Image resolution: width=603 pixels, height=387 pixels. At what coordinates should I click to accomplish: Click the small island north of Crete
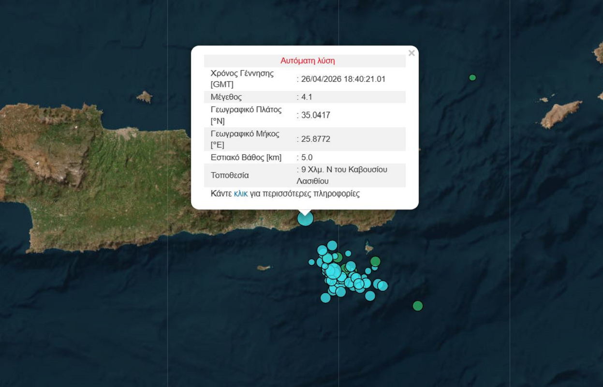click(144, 97)
